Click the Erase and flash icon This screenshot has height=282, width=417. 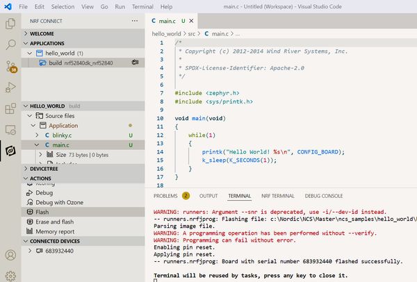29,222
